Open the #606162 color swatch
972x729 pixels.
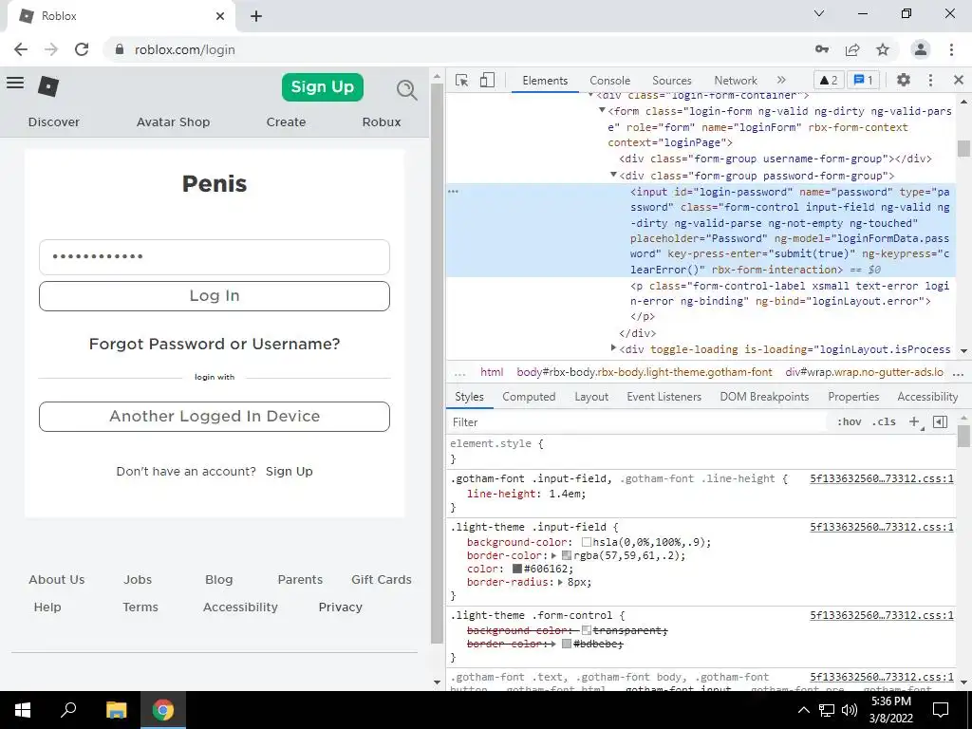(517, 569)
